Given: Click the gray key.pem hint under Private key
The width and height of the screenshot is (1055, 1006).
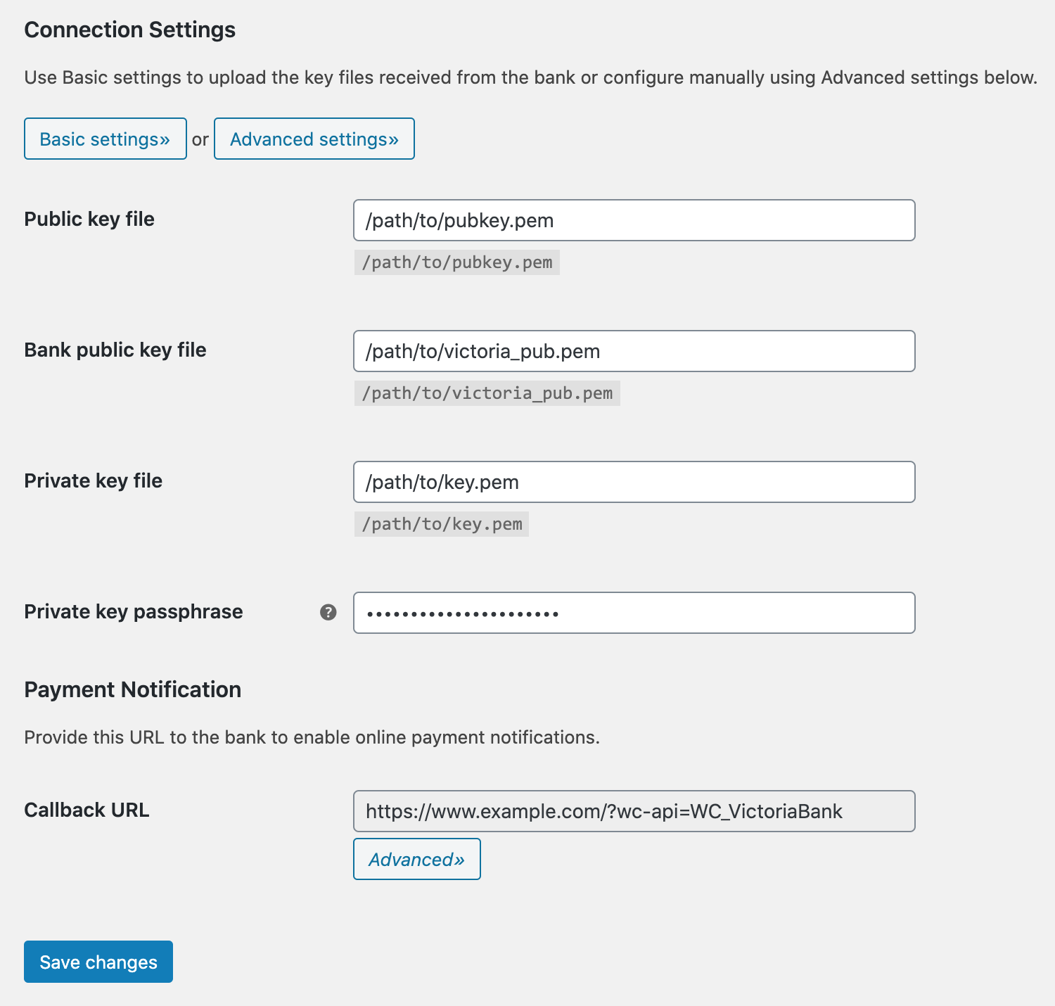Looking at the screenshot, I should 442,524.
